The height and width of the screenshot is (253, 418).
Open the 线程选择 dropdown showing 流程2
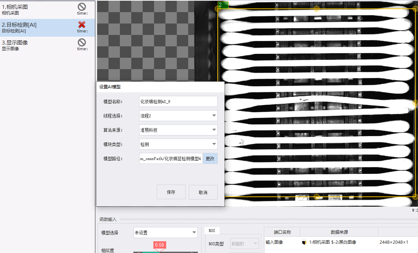[x=178, y=116]
